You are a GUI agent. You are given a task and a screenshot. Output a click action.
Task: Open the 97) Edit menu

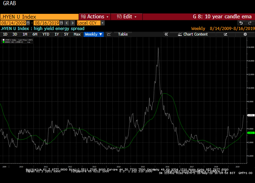click(x=126, y=17)
